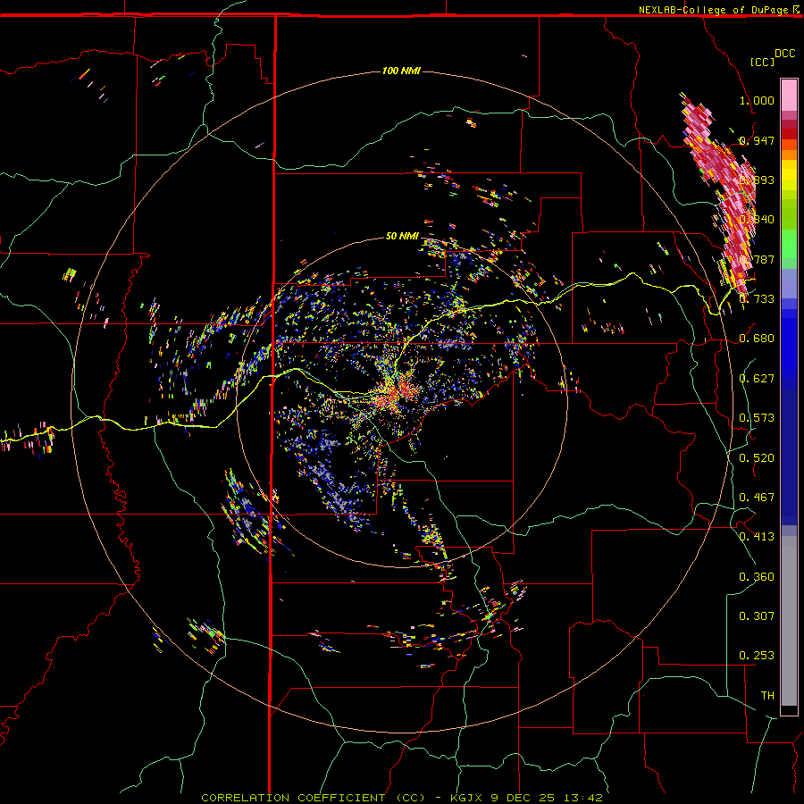
Task: Select the 50 NMI range ring label
Action: [402, 236]
